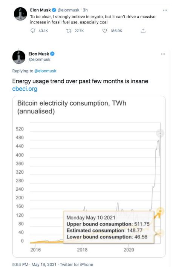Click @elonmusk in the Replying to line
176x267 pixels.
[x=45, y=71]
